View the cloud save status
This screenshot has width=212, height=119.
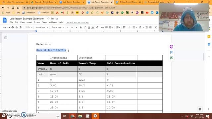pyautogui.click(x=57, y=19)
